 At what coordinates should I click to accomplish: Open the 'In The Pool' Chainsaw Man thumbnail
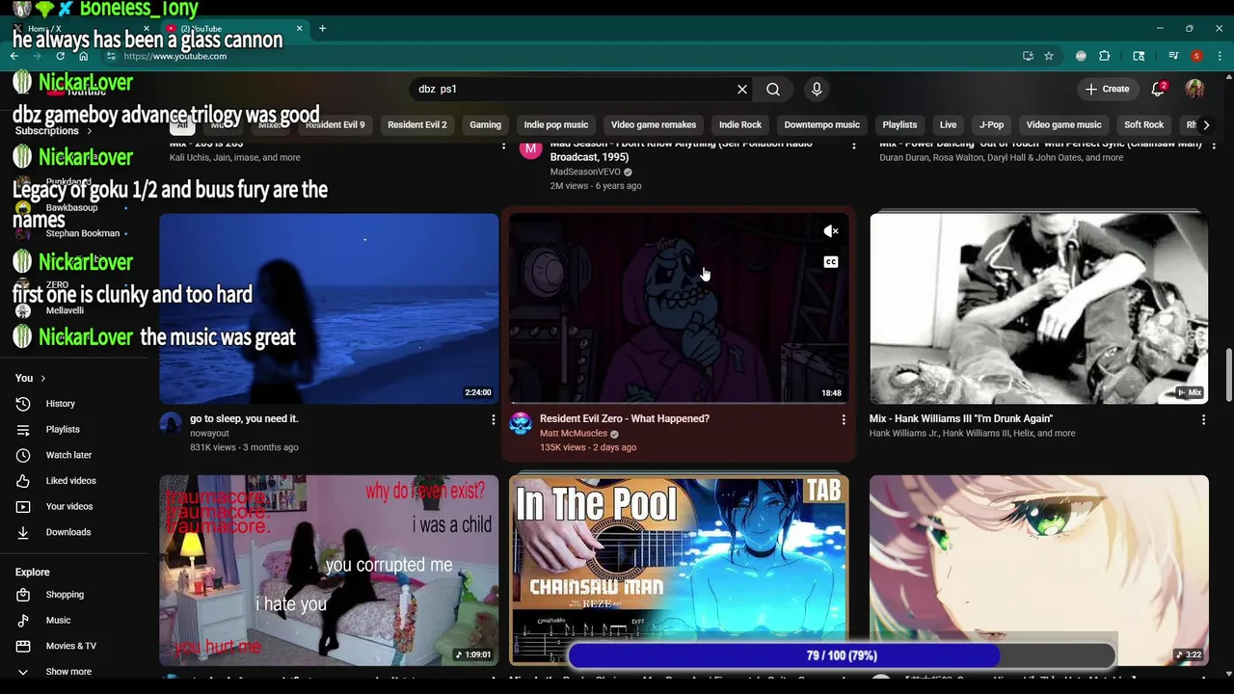(679, 570)
